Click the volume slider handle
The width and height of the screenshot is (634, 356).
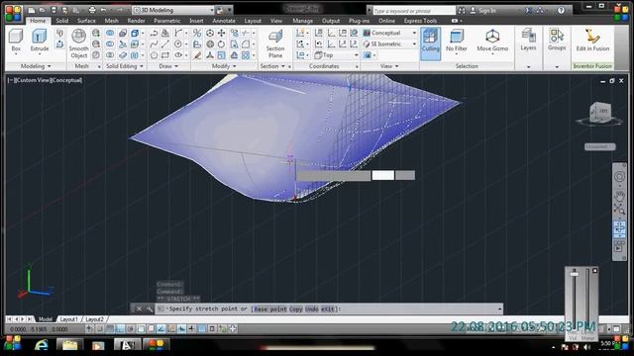click(575, 275)
